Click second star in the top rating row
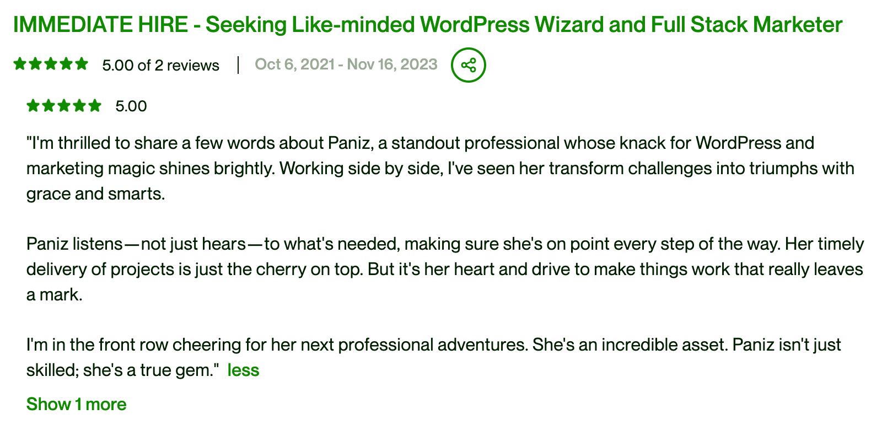Screen dimensions: 882x441 pyautogui.click(x=35, y=64)
